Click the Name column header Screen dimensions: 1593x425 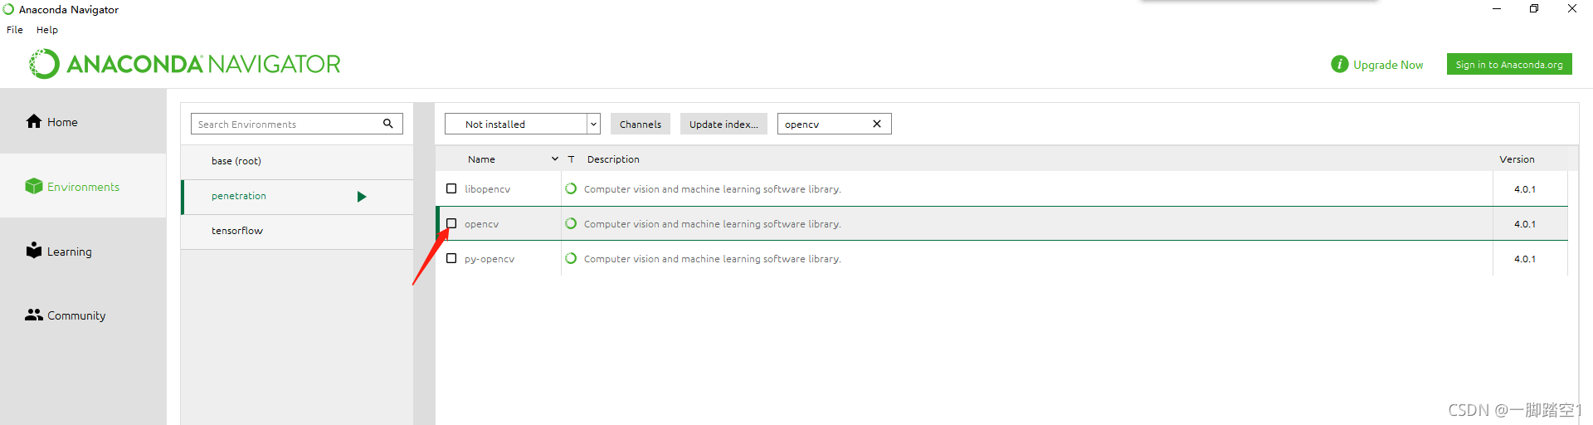point(481,159)
